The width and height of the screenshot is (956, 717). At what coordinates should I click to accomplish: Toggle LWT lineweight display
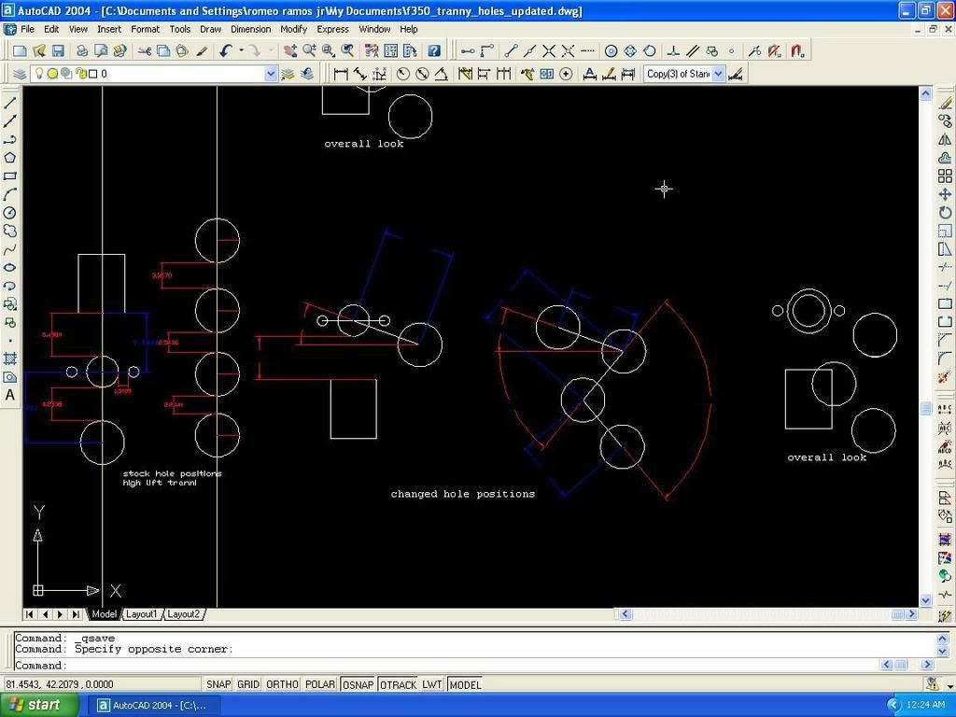pos(432,684)
